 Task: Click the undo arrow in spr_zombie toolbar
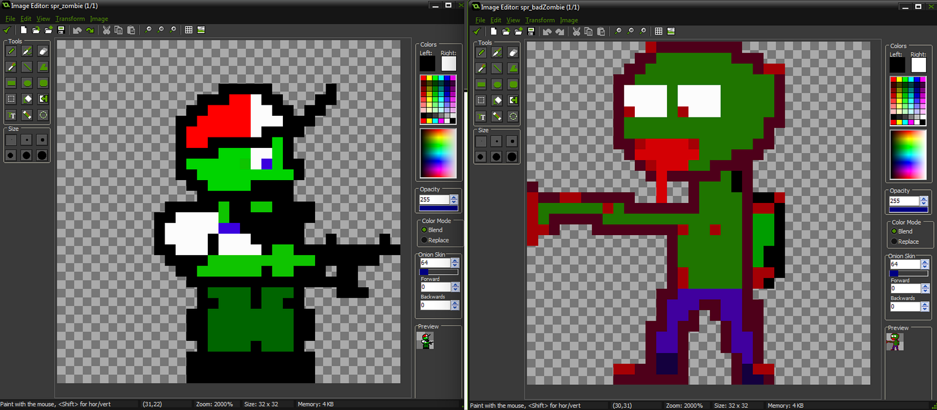[77, 30]
